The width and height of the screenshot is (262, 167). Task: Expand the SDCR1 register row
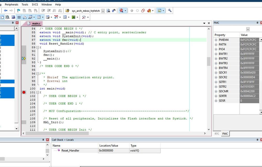click(x=216, y=73)
